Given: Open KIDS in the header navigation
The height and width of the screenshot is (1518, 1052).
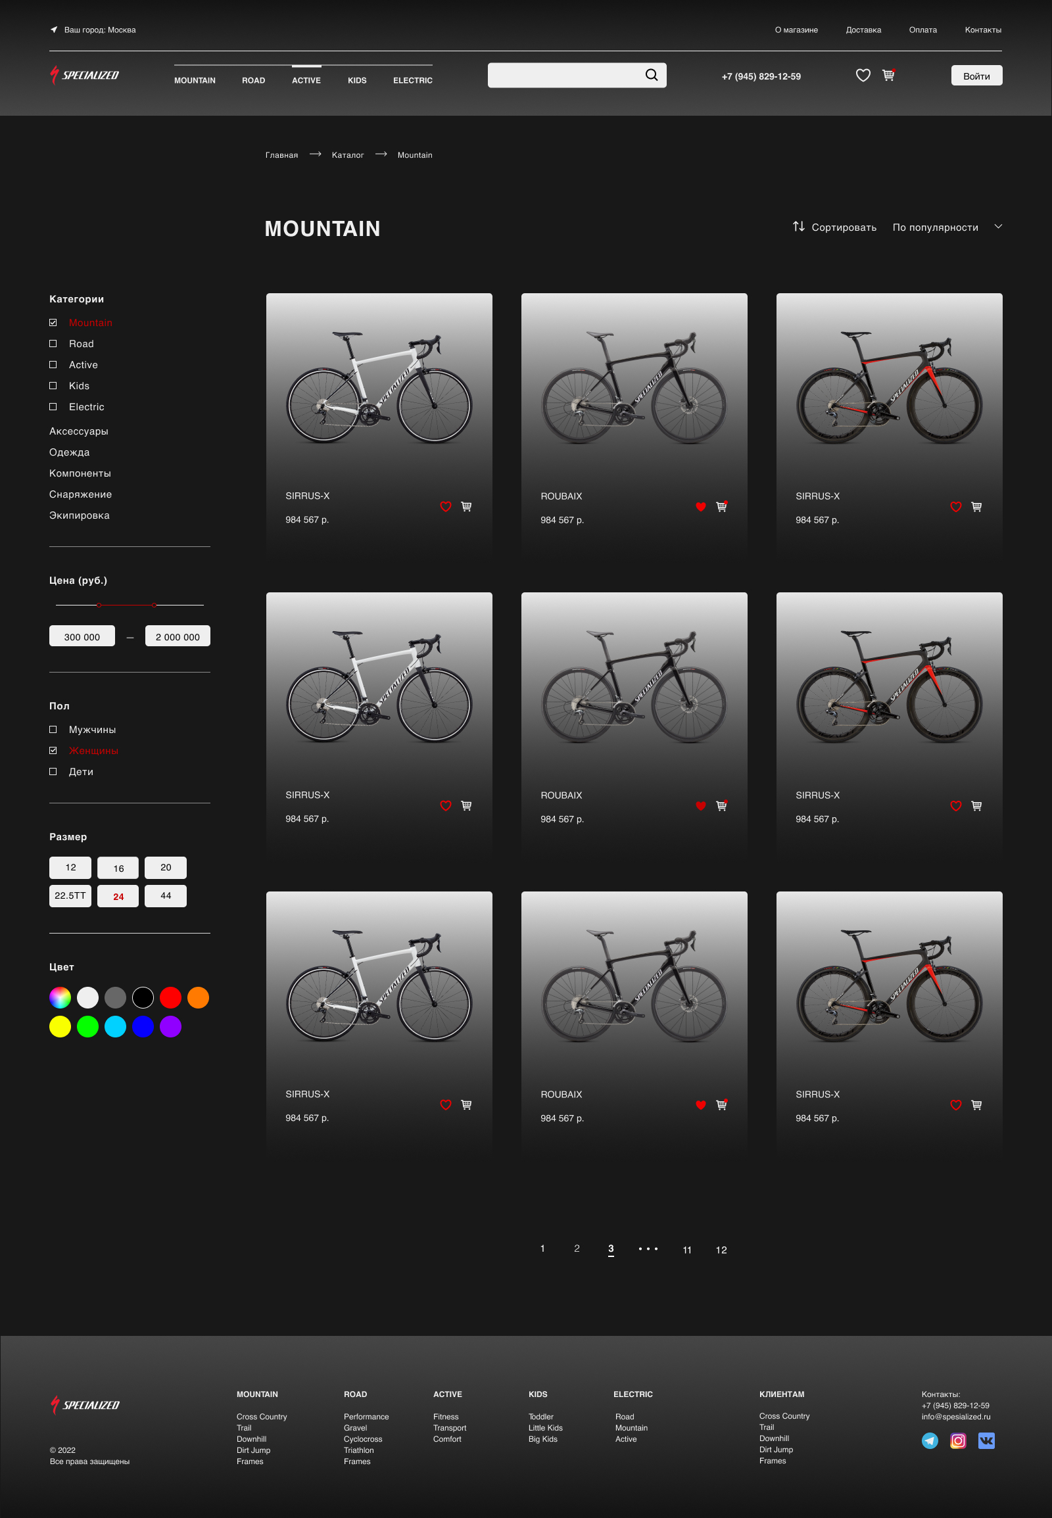Looking at the screenshot, I should point(356,80).
